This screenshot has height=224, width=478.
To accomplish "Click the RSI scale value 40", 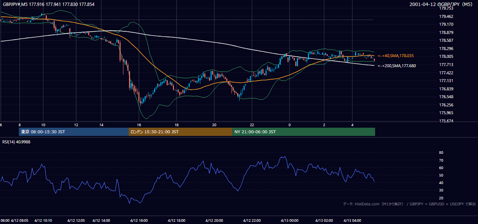I will [x=441, y=183].
